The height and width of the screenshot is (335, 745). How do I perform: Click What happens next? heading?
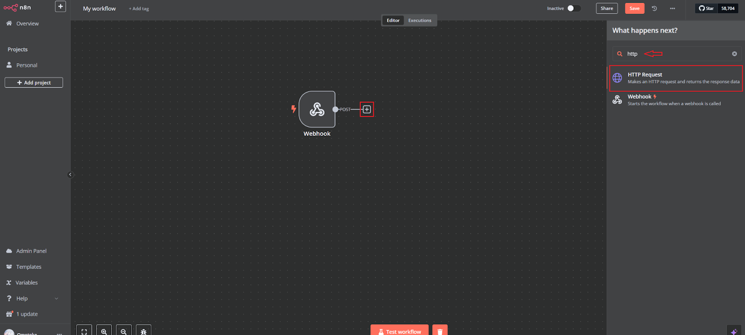645,30
